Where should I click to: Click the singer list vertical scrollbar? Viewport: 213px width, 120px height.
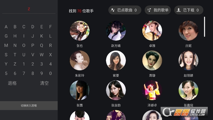pyautogui.click(x=204, y=27)
